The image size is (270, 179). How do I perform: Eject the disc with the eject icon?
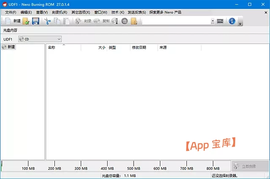pyautogui.click(x=124, y=21)
